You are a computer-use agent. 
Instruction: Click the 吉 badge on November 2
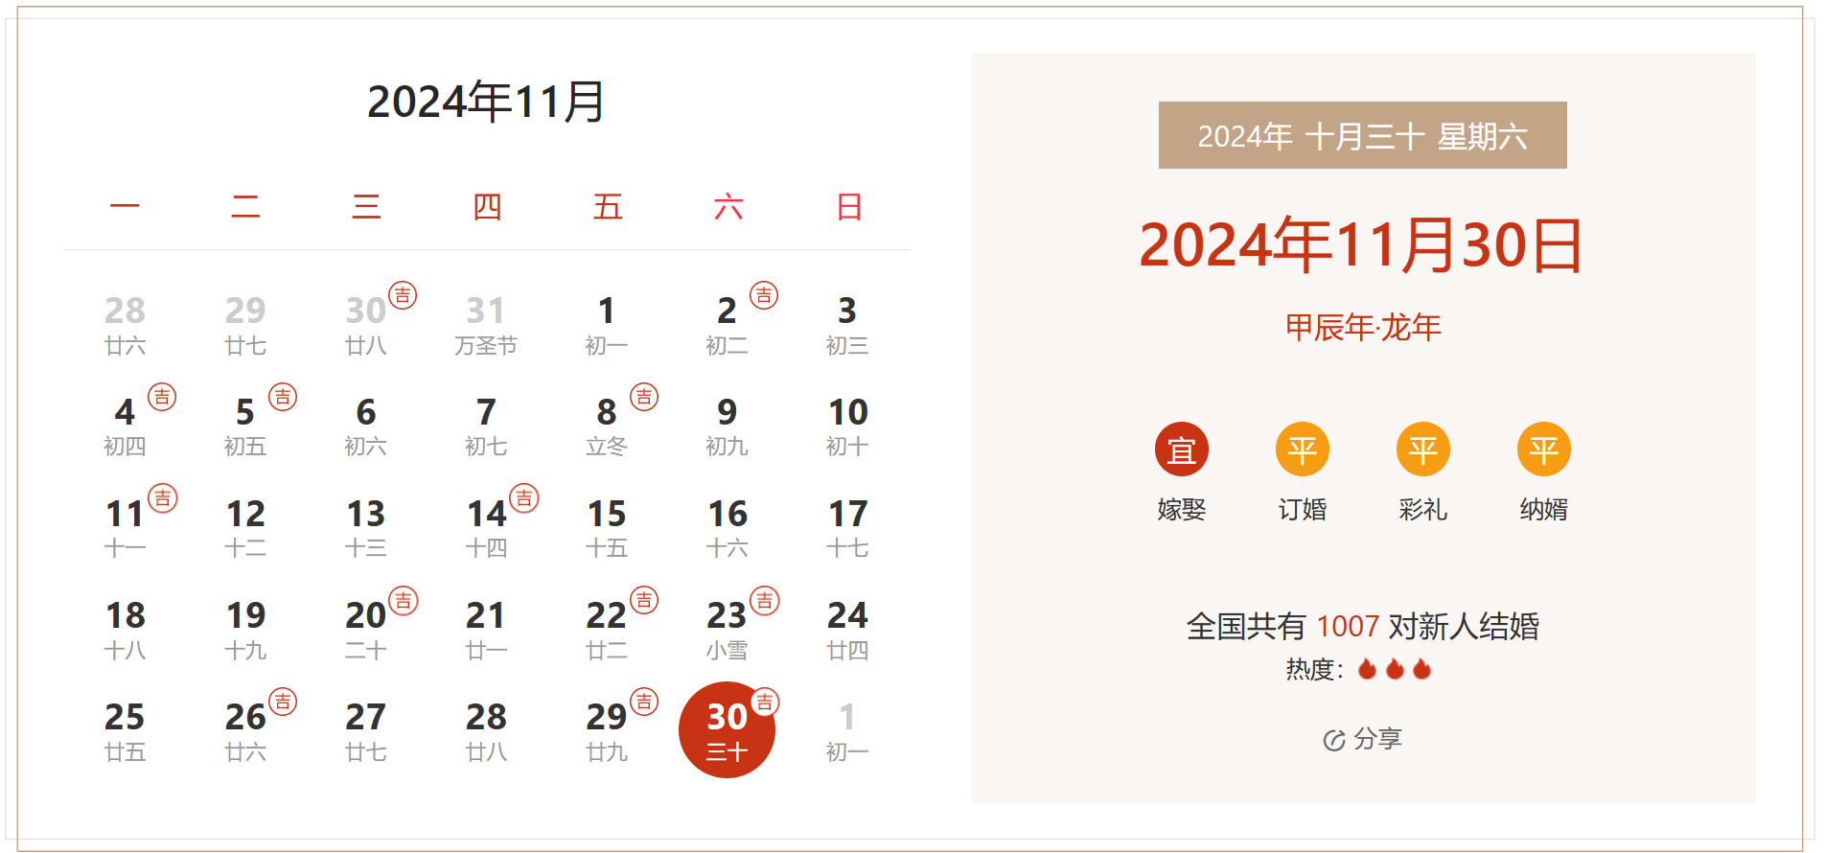[764, 295]
